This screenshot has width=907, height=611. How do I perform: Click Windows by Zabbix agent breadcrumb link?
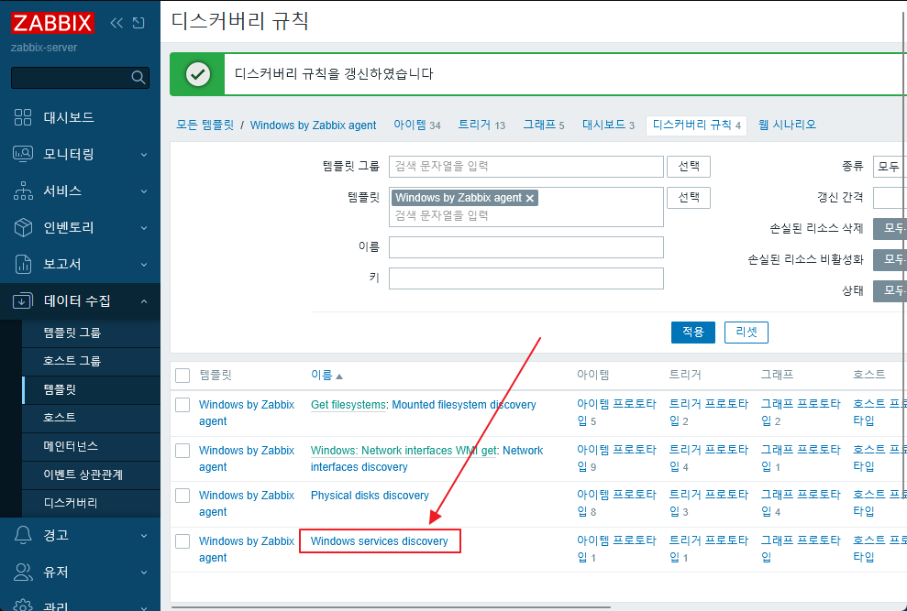tap(313, 125)
